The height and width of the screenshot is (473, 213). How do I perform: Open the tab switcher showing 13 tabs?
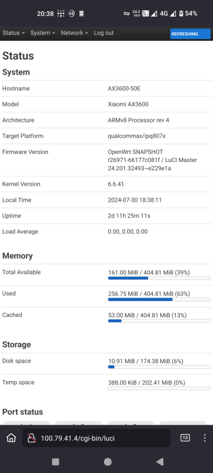tap(185, 438)
